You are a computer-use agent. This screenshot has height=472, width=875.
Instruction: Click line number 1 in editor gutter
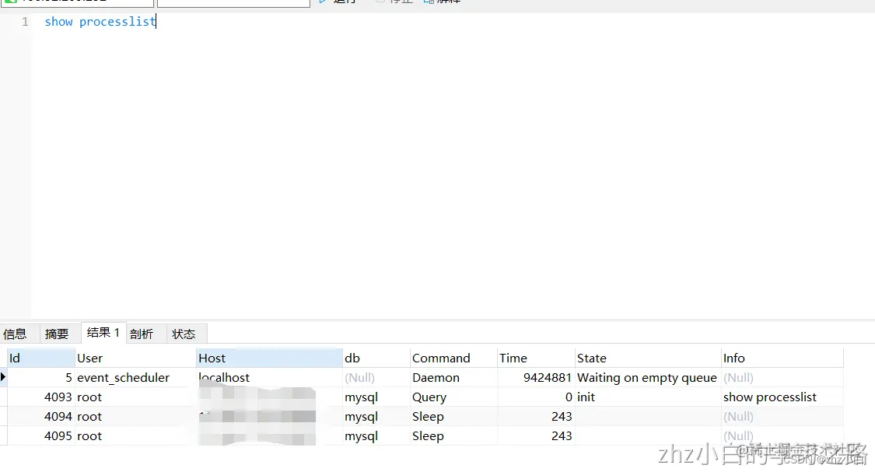25,22
